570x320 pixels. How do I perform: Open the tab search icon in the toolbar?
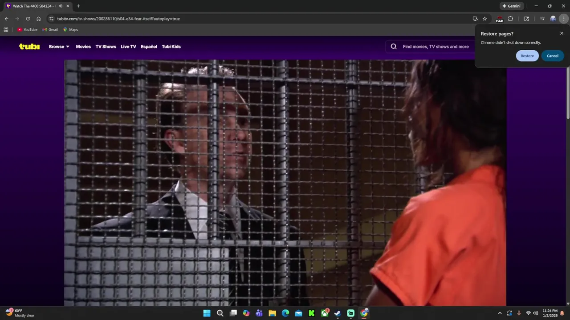tap(526, 19)
